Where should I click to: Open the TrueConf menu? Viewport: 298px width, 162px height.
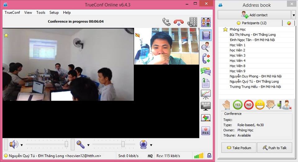coord(12,12)
